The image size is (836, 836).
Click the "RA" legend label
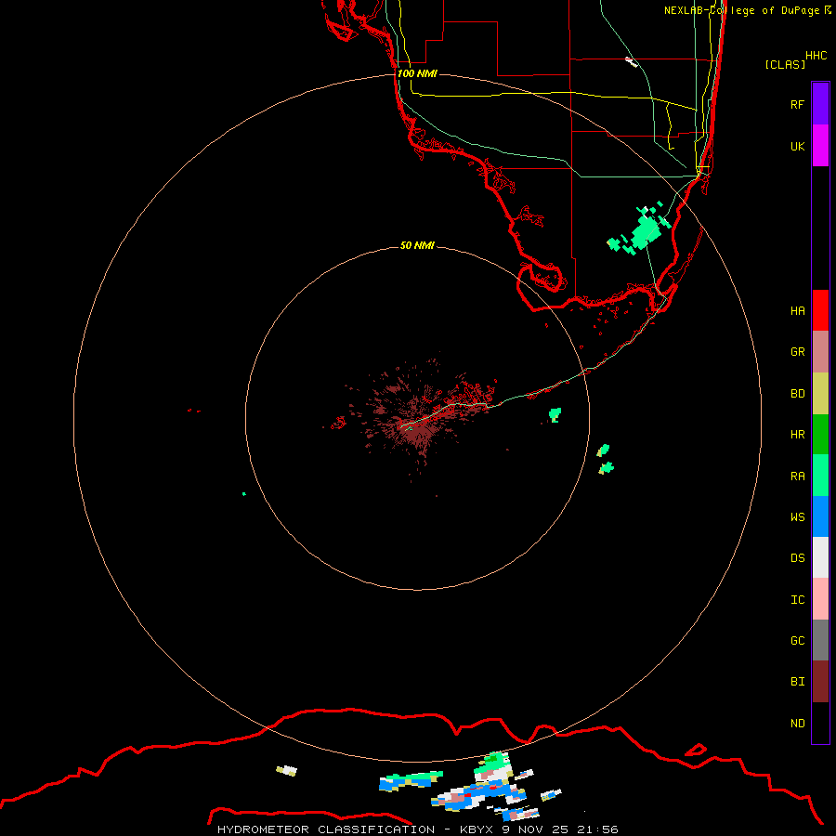[x=797, y=477]
